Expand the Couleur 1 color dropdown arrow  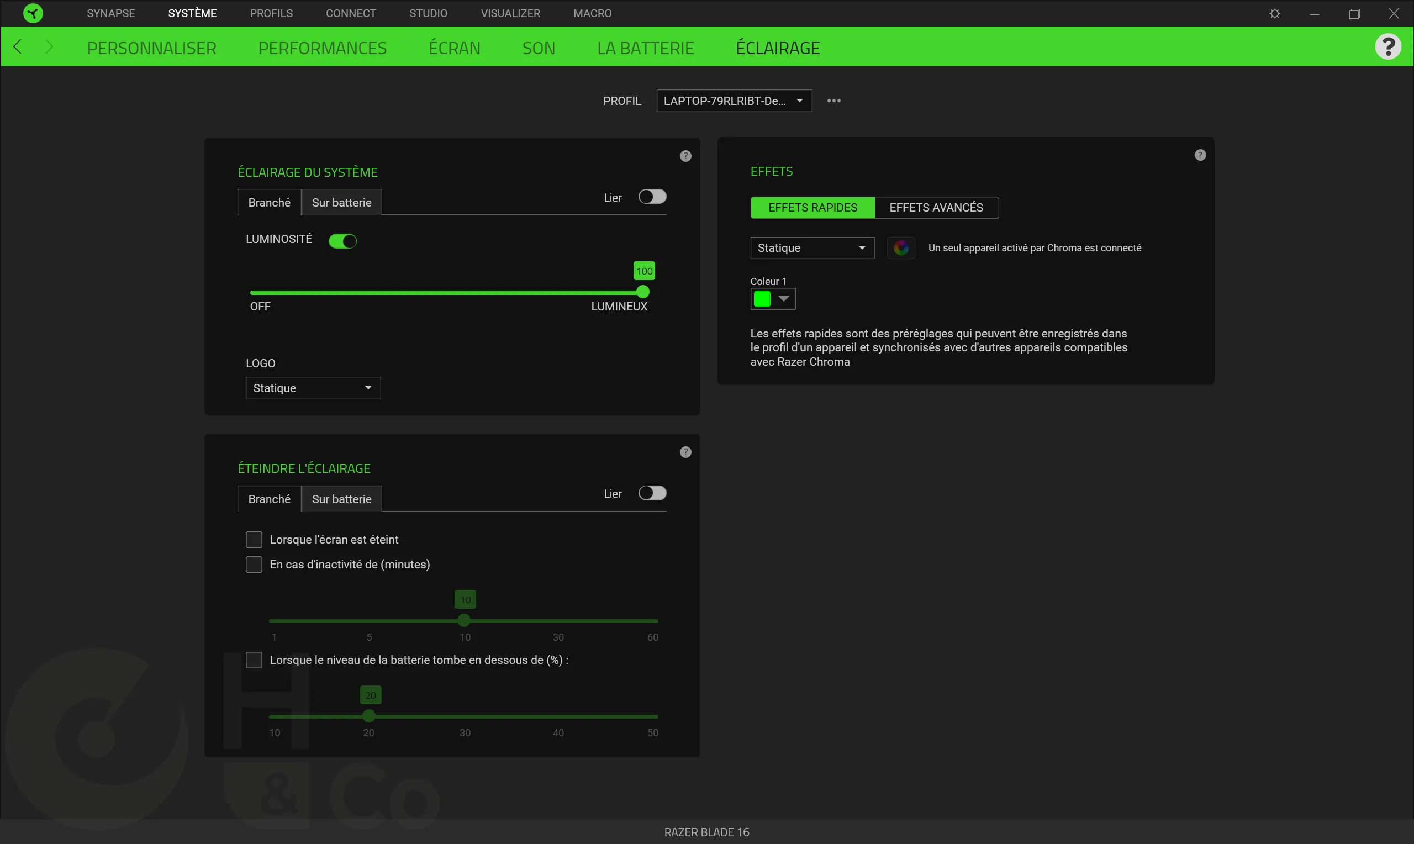coord(784,299)
